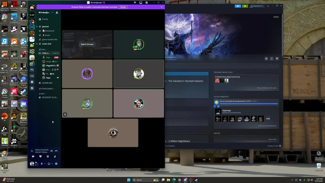This screenshot has height=183, width=325.
Task: Open Discord direct messages home icon
Action: (x=32, y=8)
